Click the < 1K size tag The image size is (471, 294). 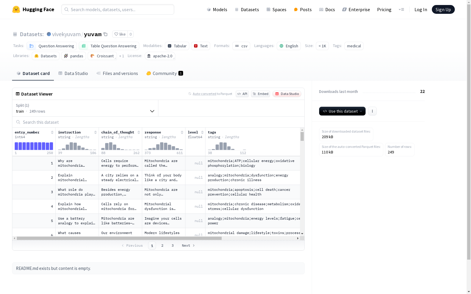coord(322,46)
